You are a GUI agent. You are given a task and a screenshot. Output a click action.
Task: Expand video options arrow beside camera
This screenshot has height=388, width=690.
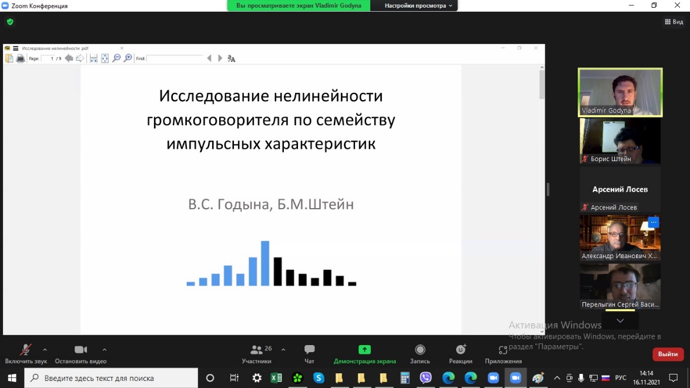pos(104,350)
